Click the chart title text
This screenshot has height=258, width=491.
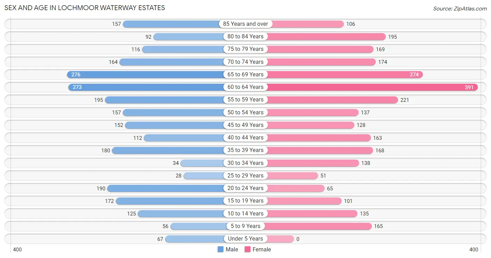tap(85, 8)
